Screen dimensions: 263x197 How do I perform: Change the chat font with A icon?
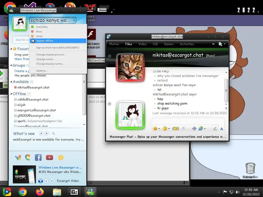[221, 129]
